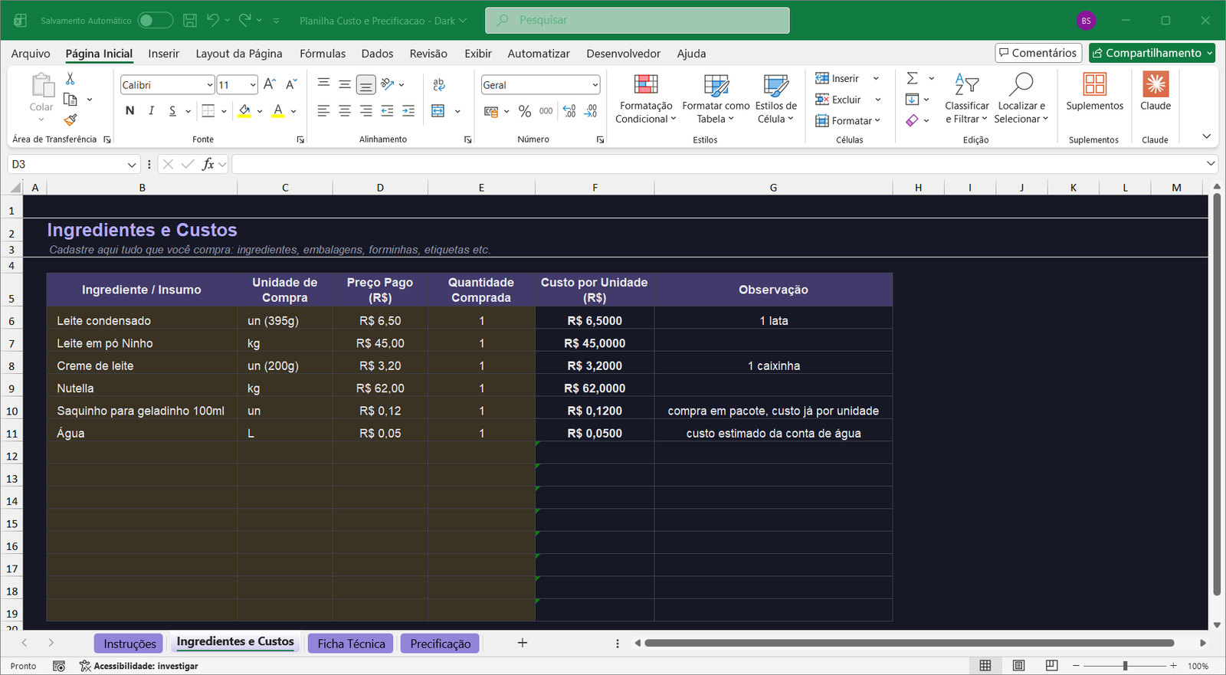Decrease the font size with the smaller A
Image resolution: width=1226 pixels, height=675 pixels.
291,84
